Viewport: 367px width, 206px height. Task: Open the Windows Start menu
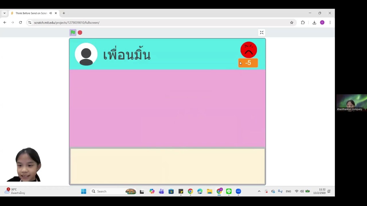pos(83,191)
